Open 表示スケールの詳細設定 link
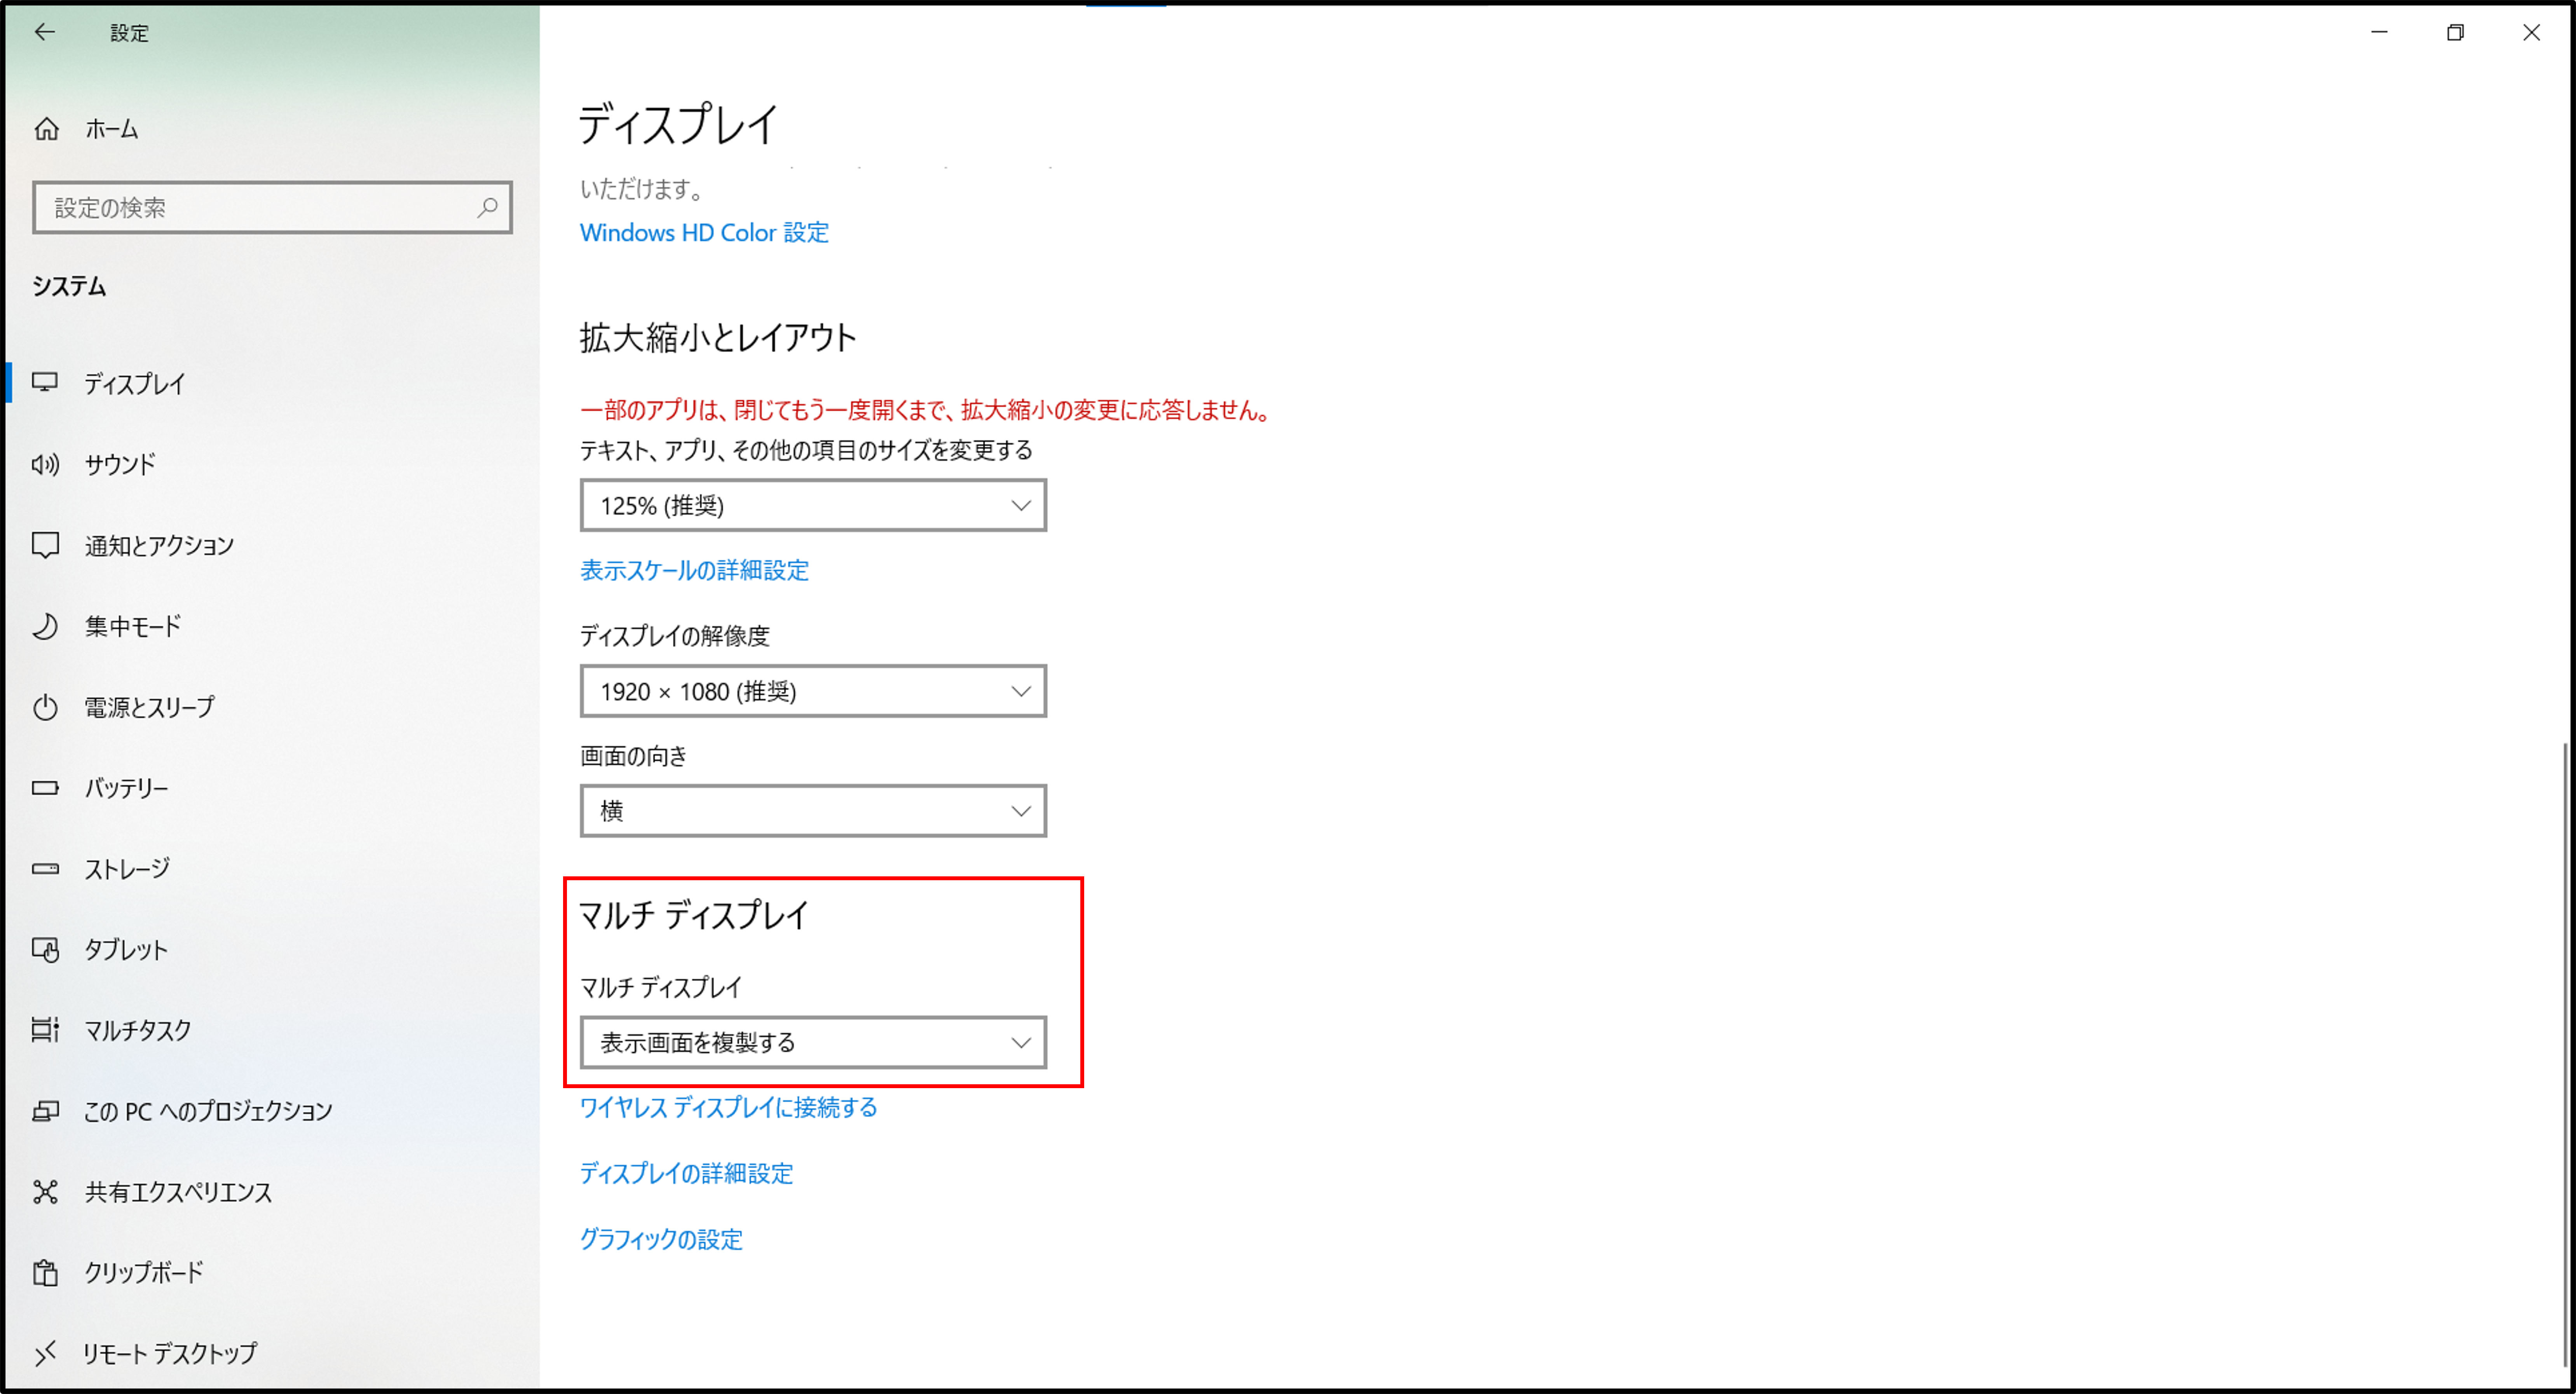Screen dimensions: 2576x1394 (x=694, y=570)
